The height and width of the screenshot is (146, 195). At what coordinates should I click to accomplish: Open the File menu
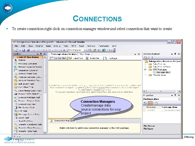pos(17,46)
